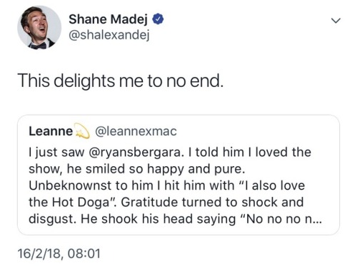Expand truncated text at "No no no n..."
This screenshot has height=266, width=357.
282,219
